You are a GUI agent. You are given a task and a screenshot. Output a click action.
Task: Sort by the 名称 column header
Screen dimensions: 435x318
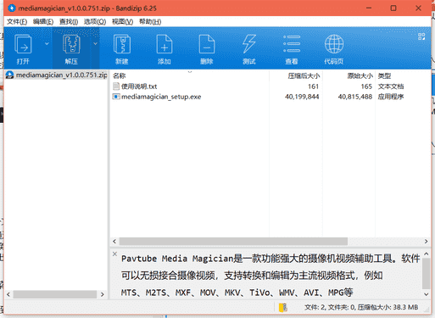tap(119, 75)
